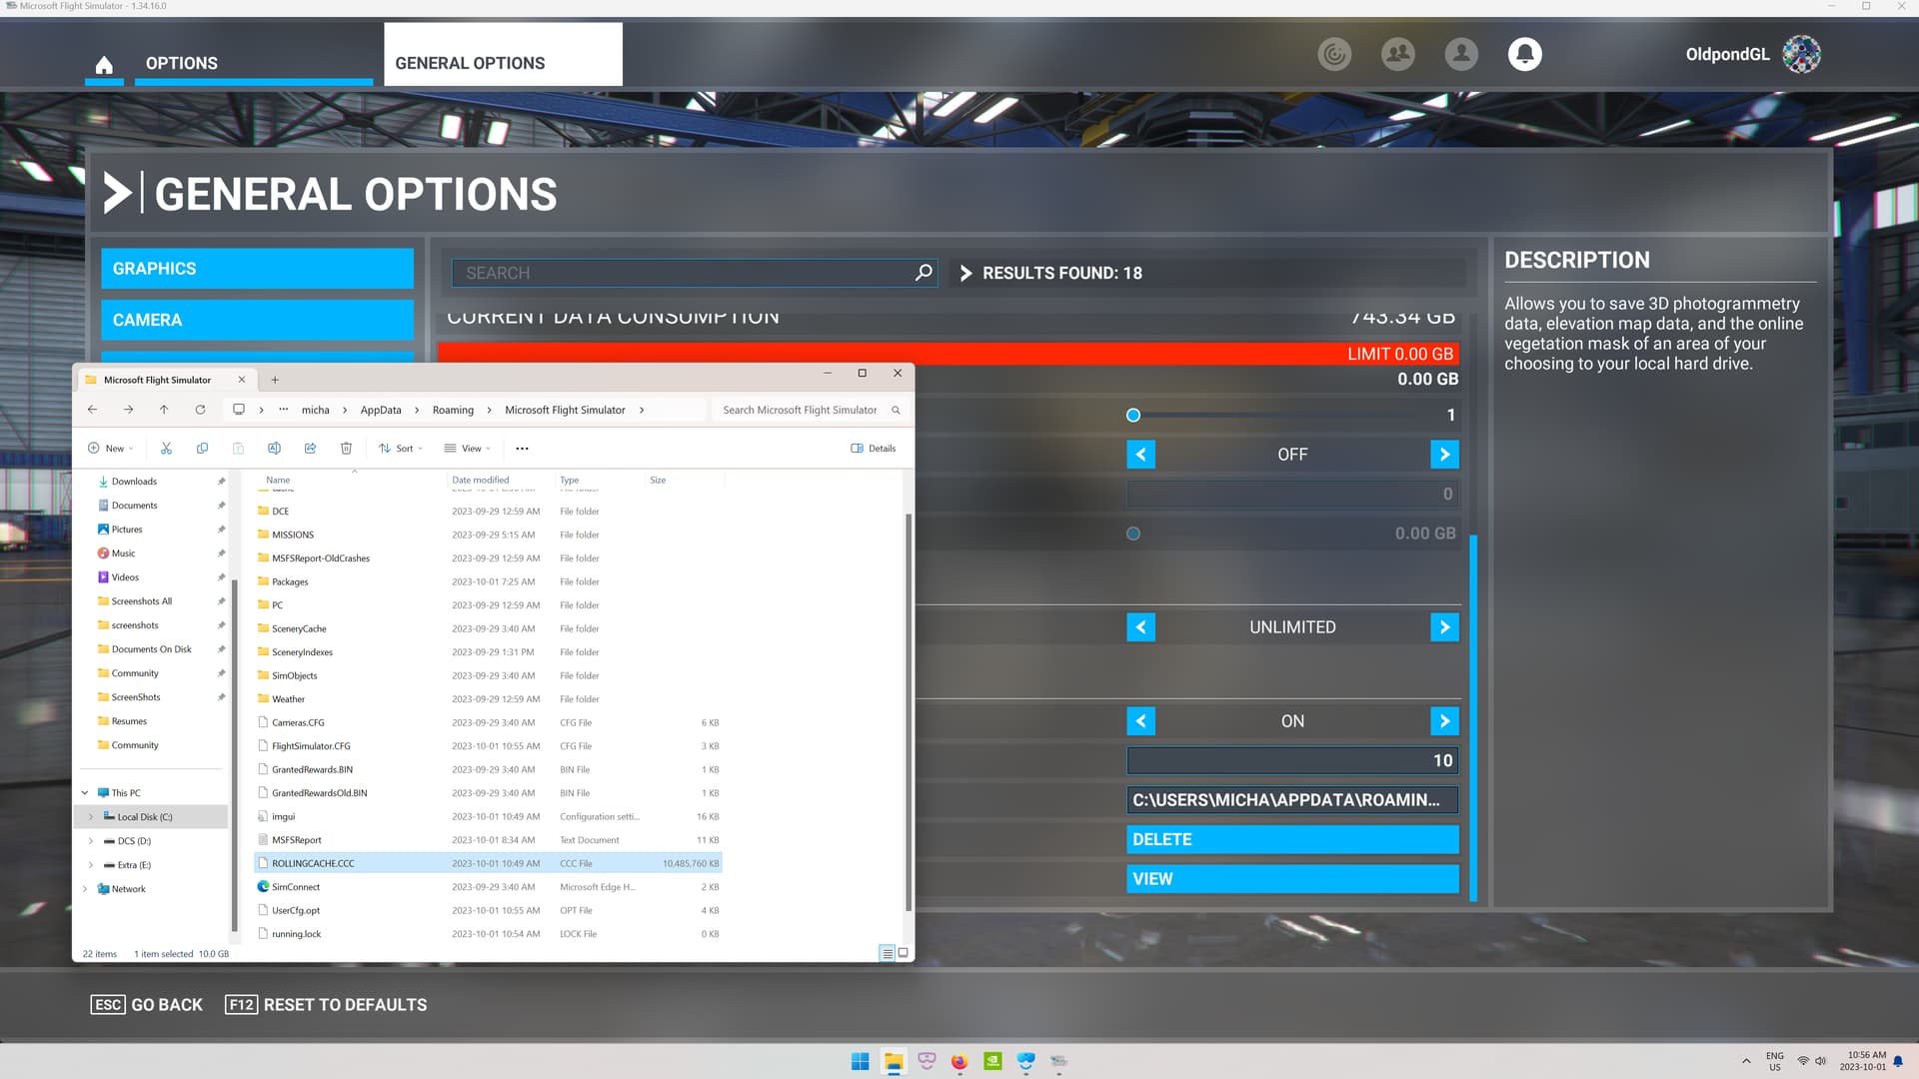Open Windows Start menu on taskbar

(860, 1061)
